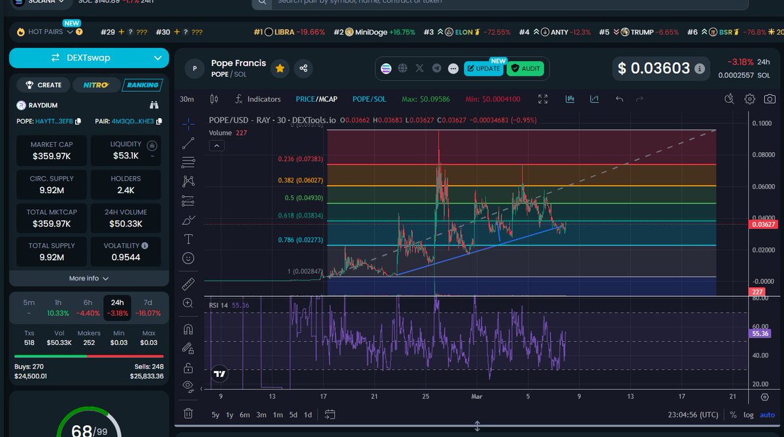
Task: Undo the last chart action
Action: 619,99
